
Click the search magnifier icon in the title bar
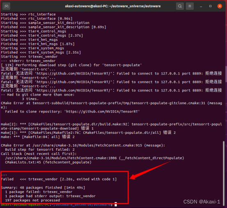coord(180,6)
